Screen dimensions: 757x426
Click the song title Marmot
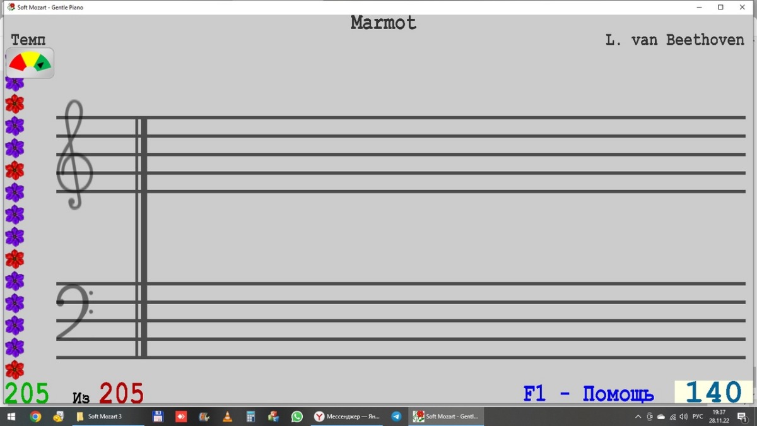point(384,23)
